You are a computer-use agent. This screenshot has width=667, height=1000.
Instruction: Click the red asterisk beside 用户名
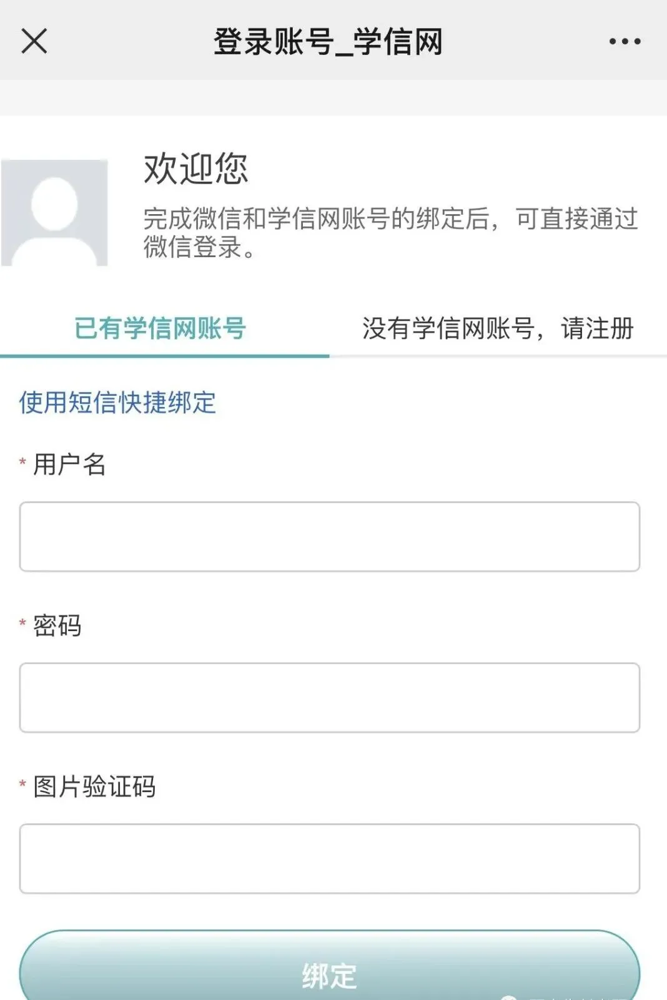point(22,463)
